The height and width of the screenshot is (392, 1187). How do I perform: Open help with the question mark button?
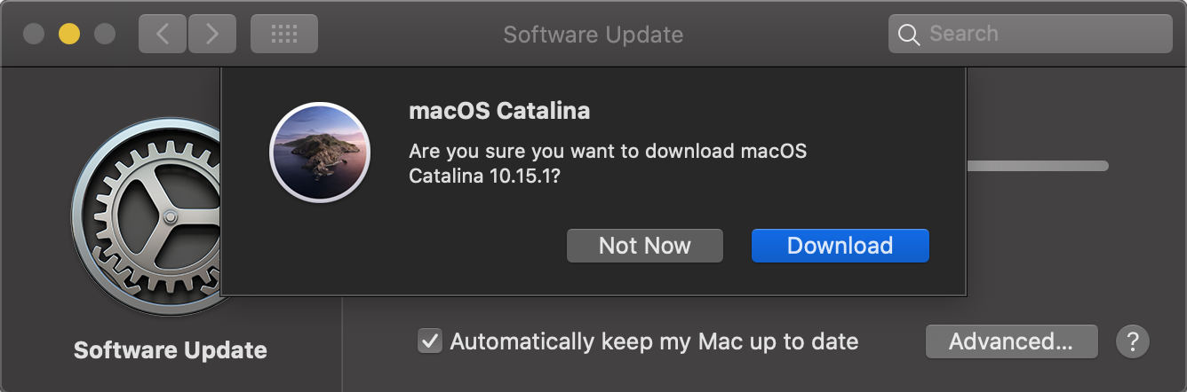pos(1133,341)
